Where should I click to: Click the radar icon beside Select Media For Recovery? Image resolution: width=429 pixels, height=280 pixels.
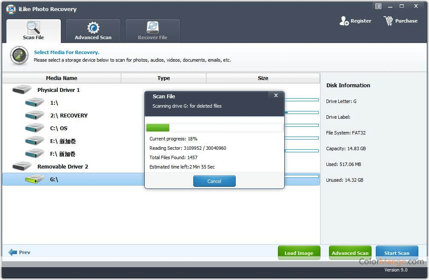[19, 55]
